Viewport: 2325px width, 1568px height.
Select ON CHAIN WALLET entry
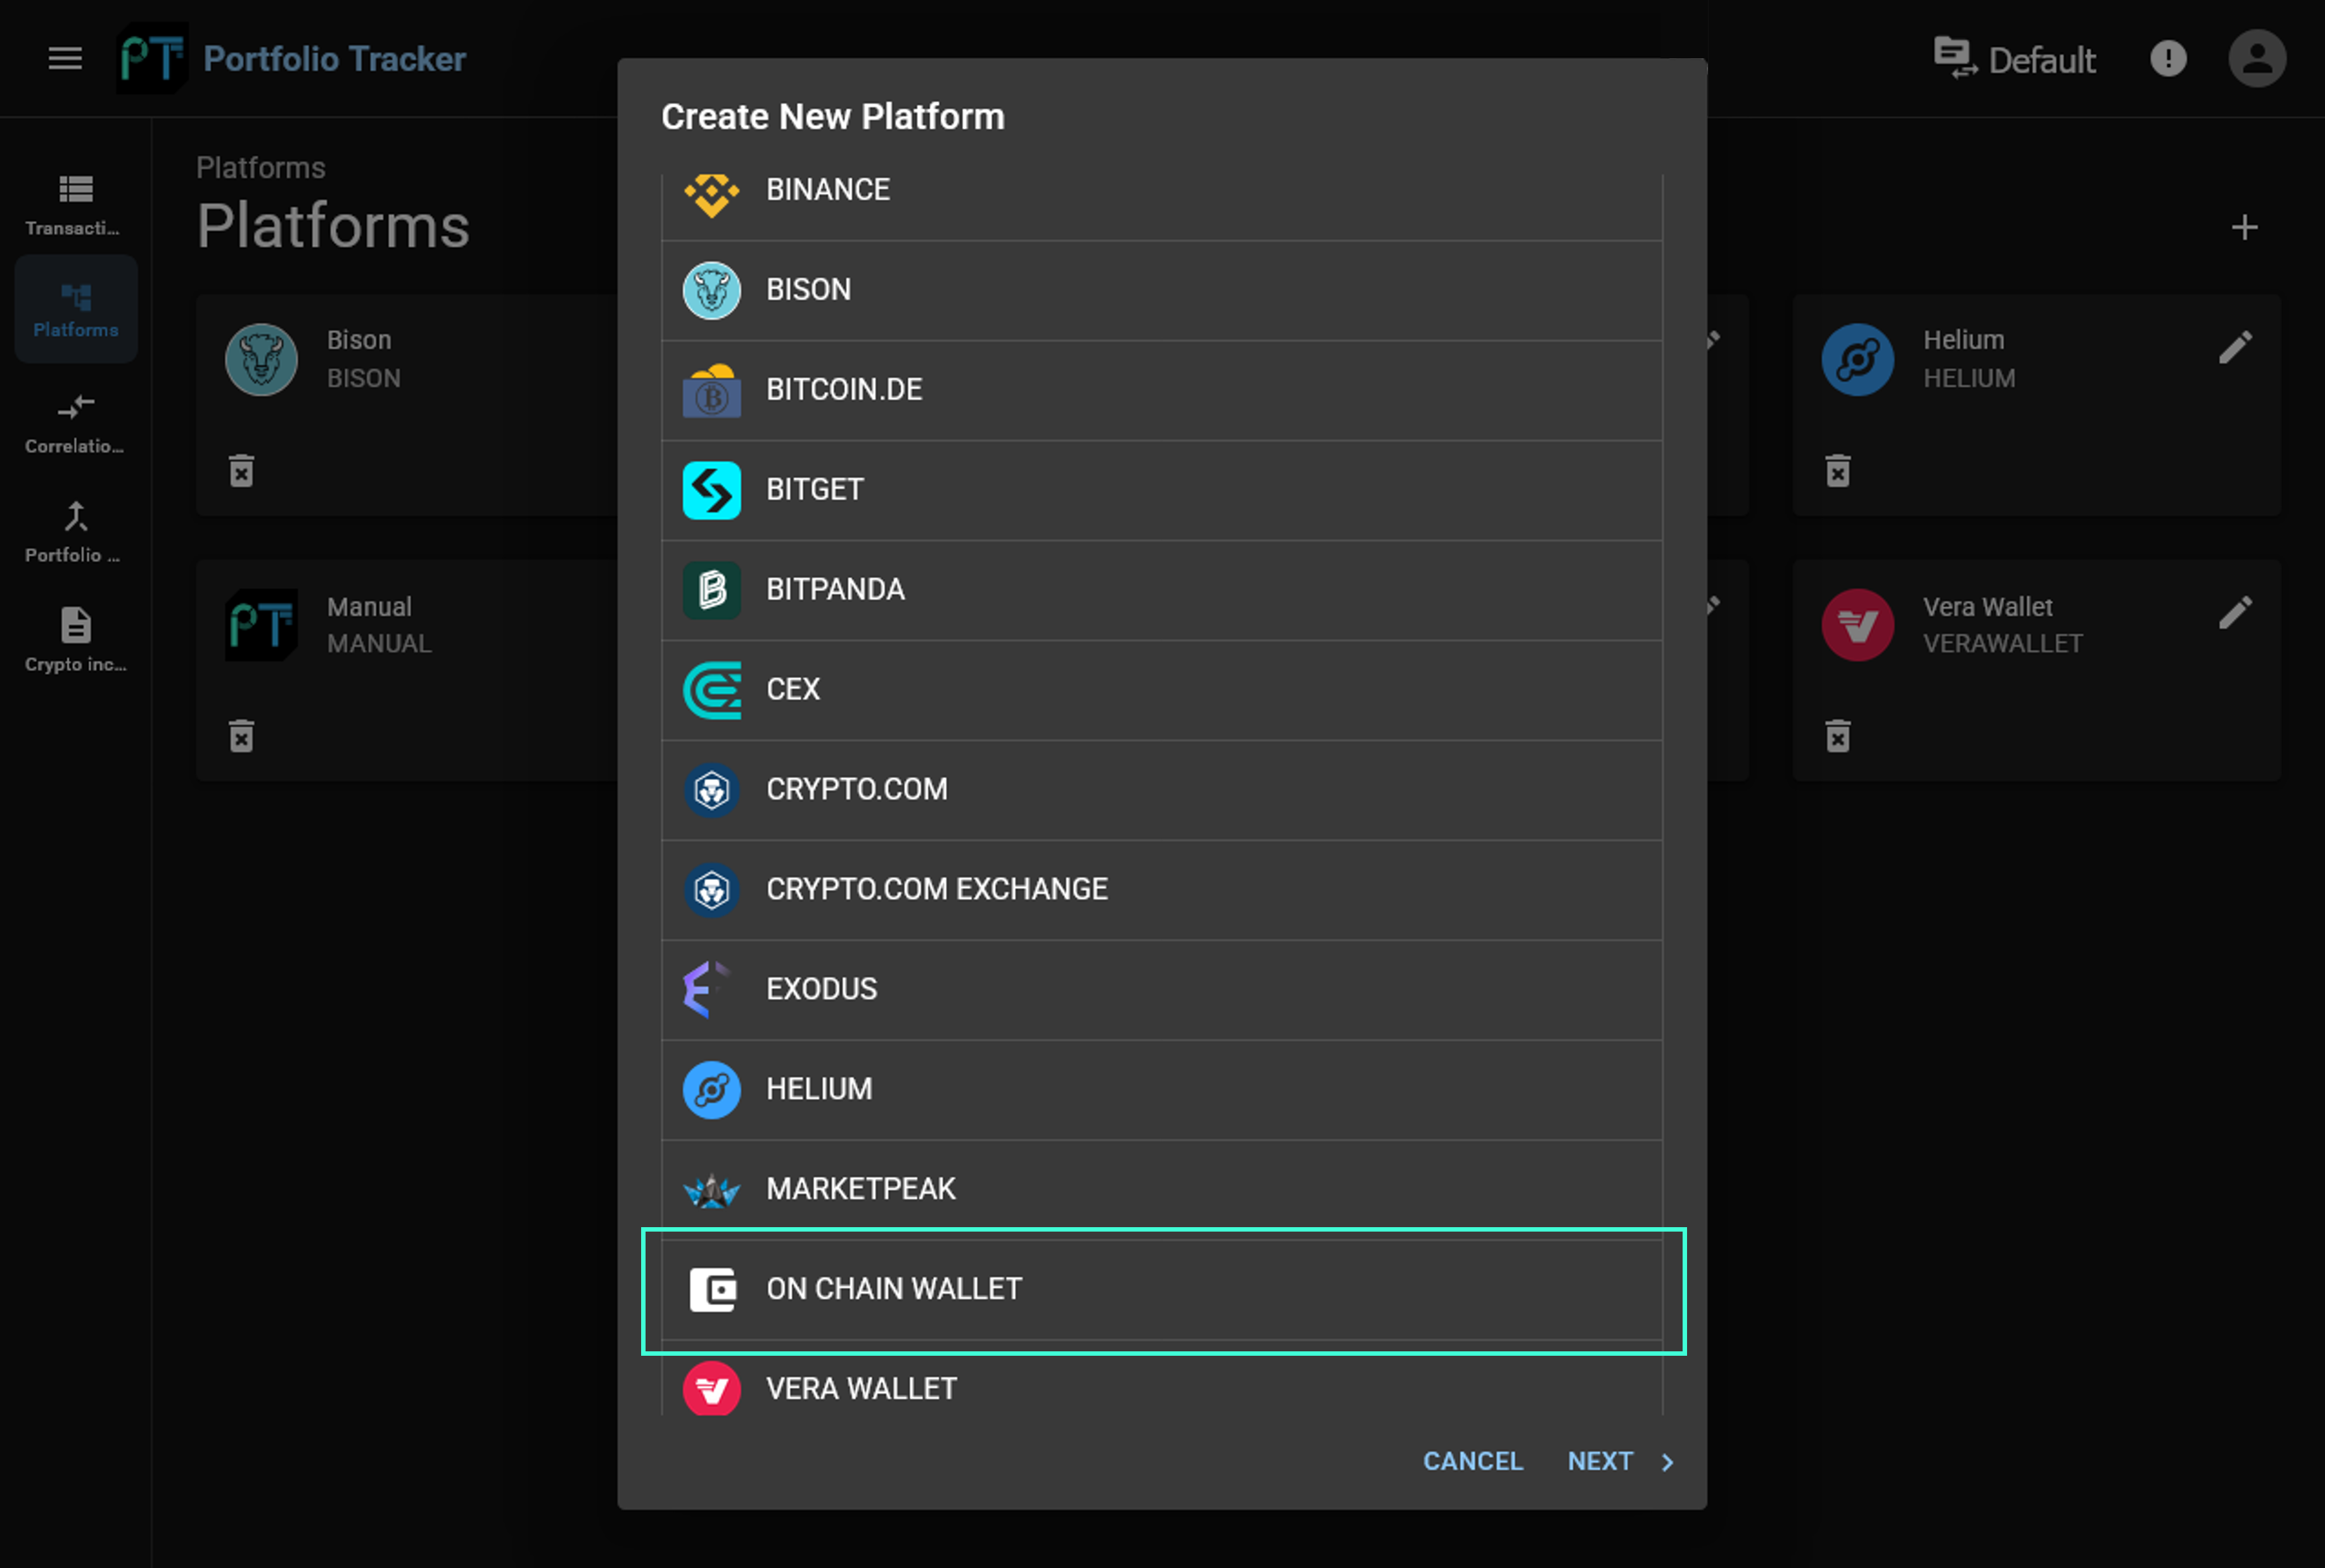coord(1161,1290)
